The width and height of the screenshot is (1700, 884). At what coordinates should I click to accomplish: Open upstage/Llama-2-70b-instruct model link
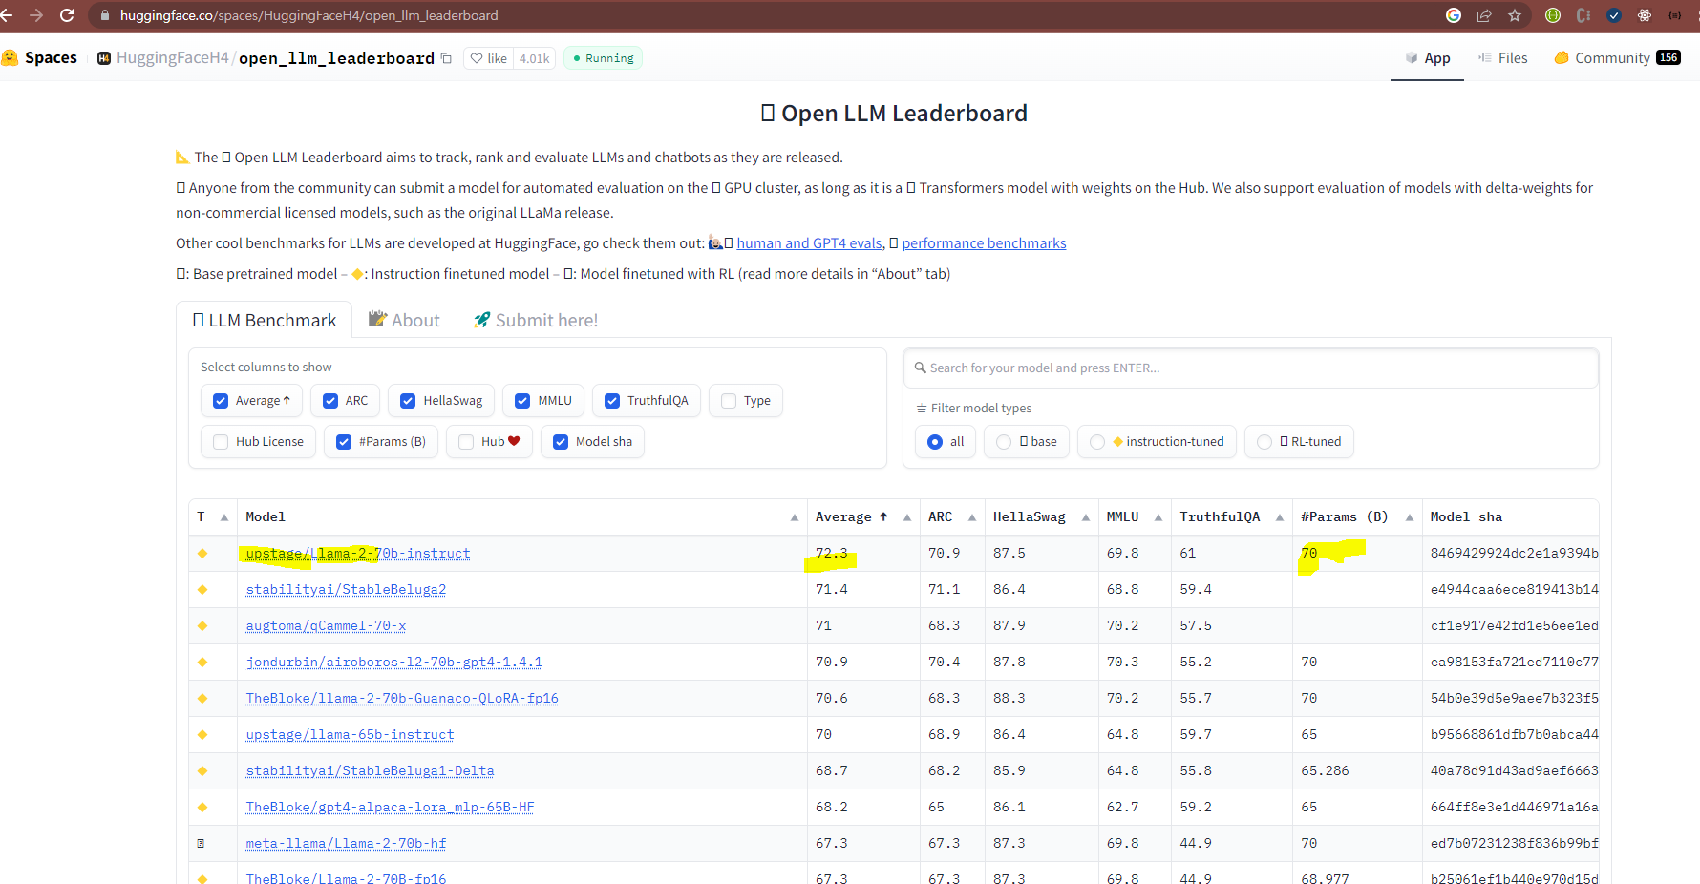pos(358,554)
